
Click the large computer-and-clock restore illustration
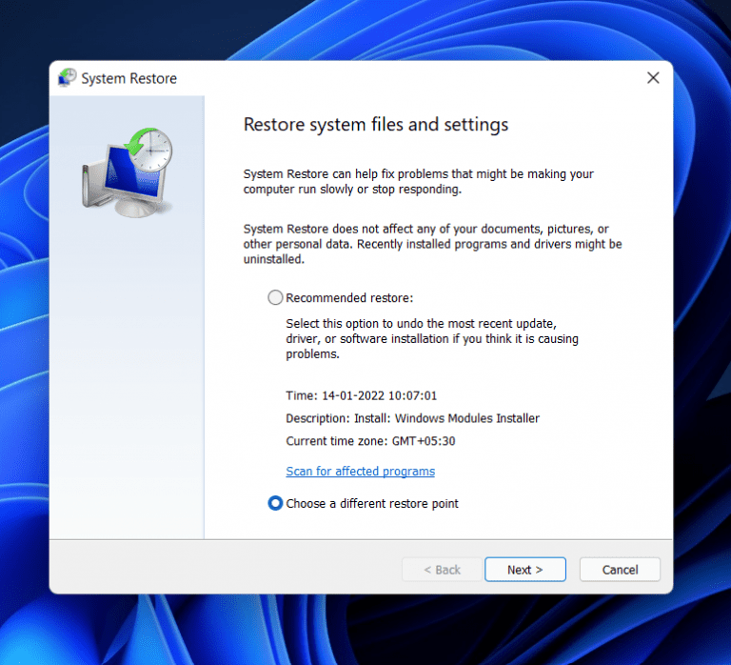pos(126,171)
